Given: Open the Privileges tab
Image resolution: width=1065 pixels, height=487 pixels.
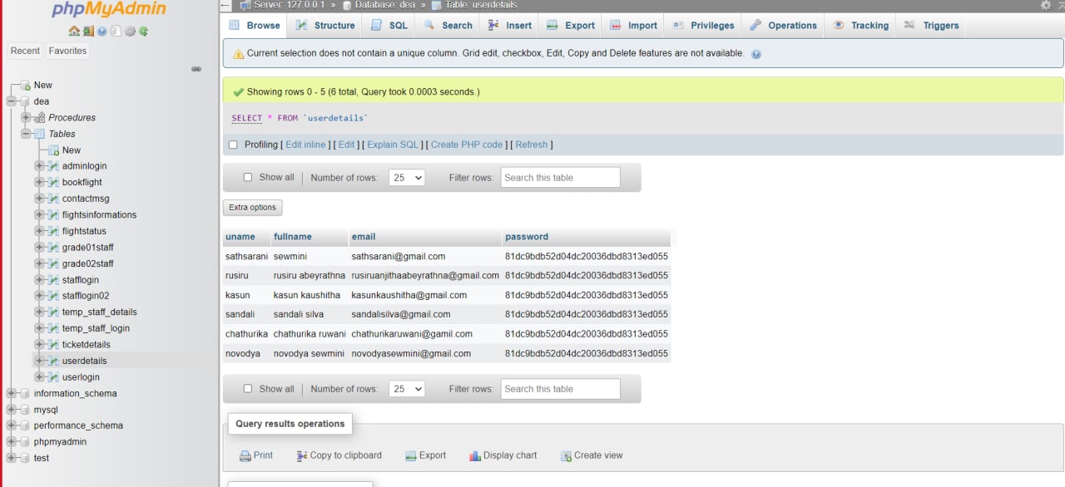Looking at the screenshot, I should click(x=704, y=26).
